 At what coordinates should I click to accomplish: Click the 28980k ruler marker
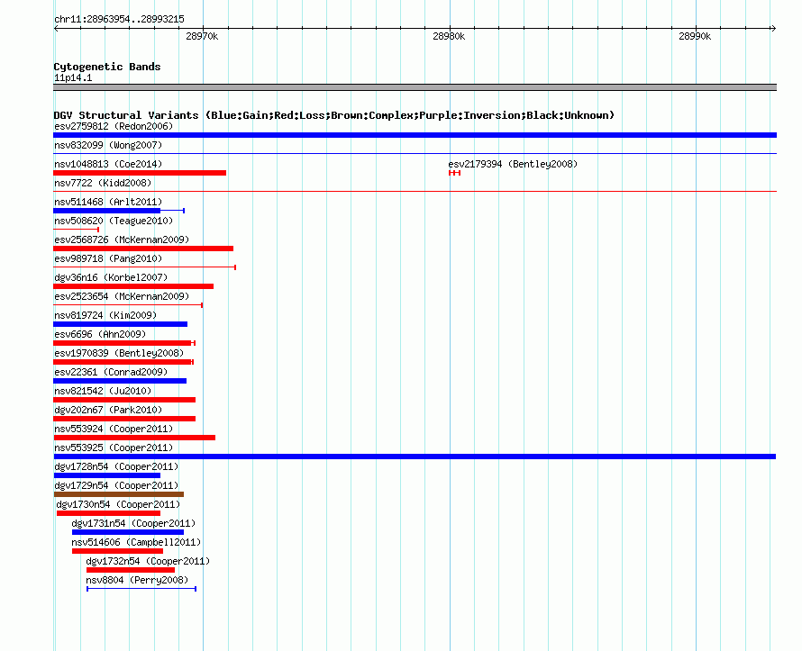[449, 36]
